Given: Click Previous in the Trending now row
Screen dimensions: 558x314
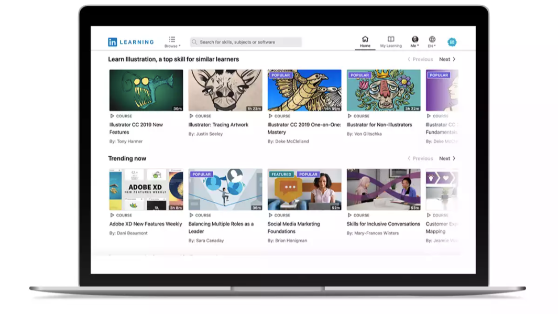Looking at the screenshot, I should click(x=420, y=158).
